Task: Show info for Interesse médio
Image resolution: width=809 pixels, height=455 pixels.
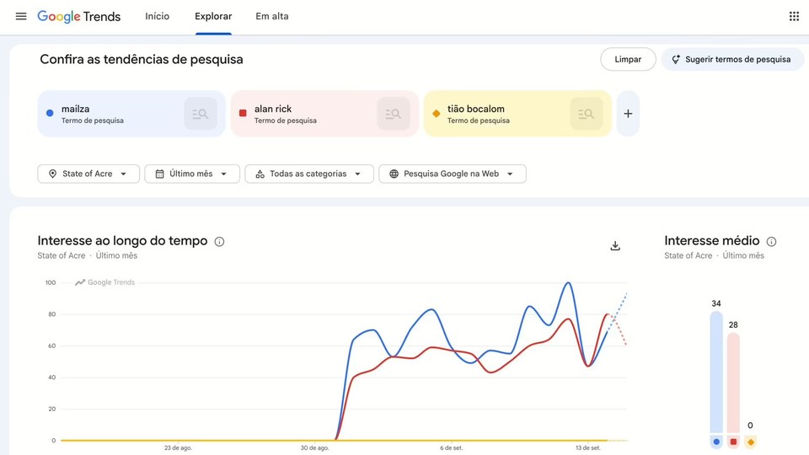Action: click(x=771, y=242)
